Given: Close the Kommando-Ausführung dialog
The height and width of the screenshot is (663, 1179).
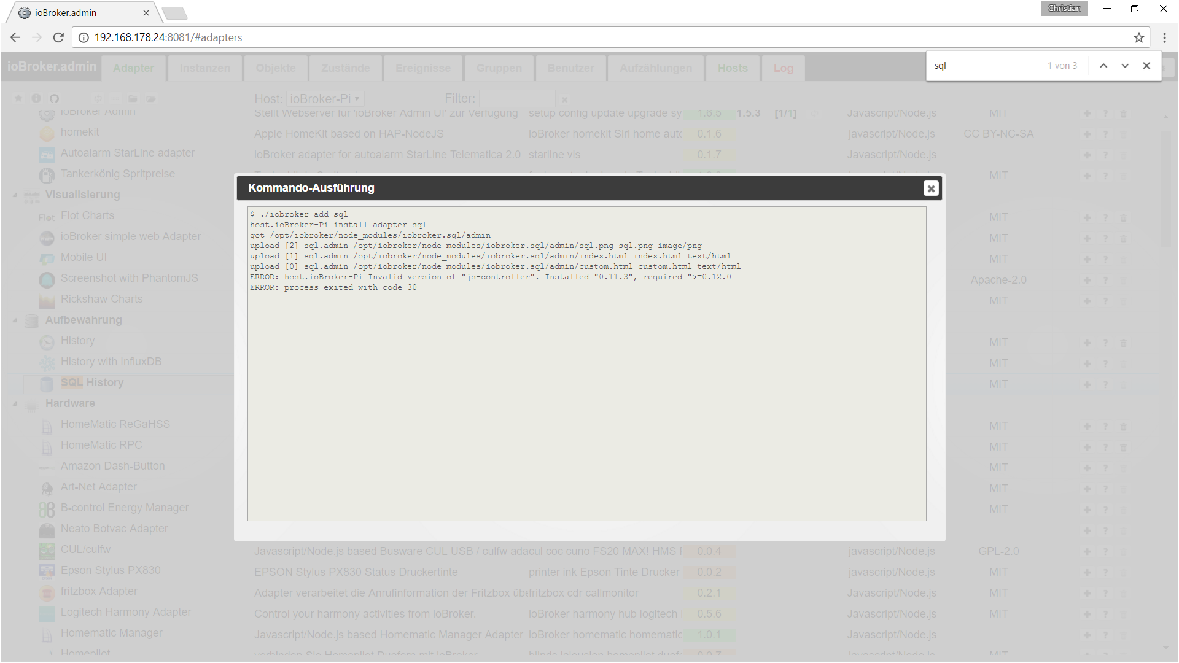Looking at the screenshot, I should 931,188.
